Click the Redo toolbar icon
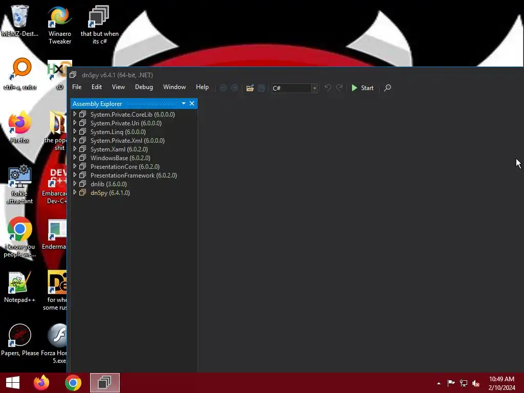The width and height of the screenshot is (524, 393). click(339, 88)
